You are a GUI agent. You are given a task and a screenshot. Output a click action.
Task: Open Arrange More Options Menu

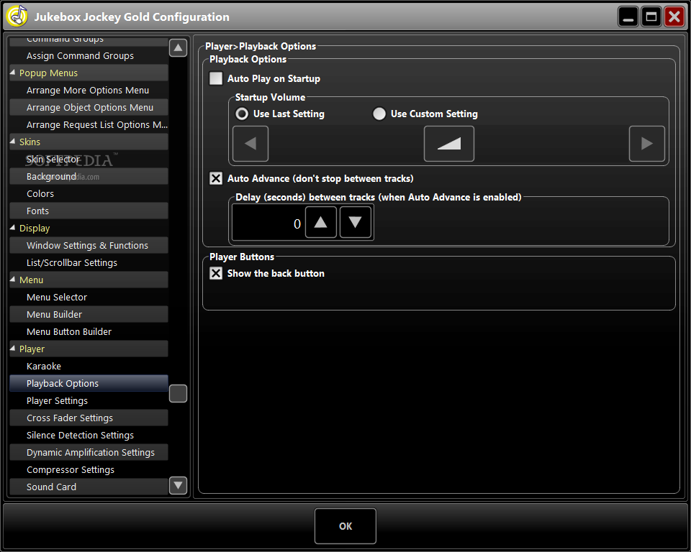tap(89, 91)
